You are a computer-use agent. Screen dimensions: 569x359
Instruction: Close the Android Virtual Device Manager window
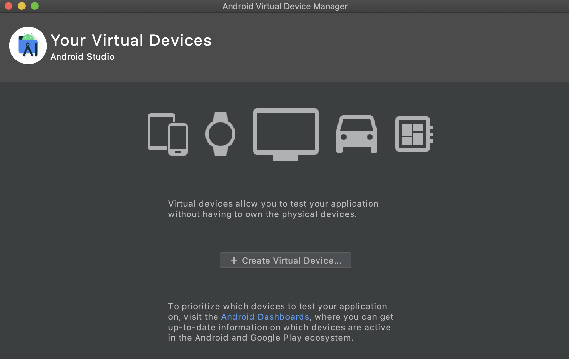[x=9, y=6]
